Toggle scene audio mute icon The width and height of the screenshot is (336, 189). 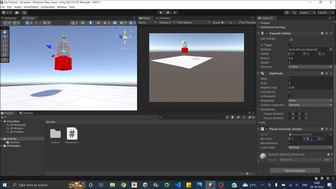[98, 23]
